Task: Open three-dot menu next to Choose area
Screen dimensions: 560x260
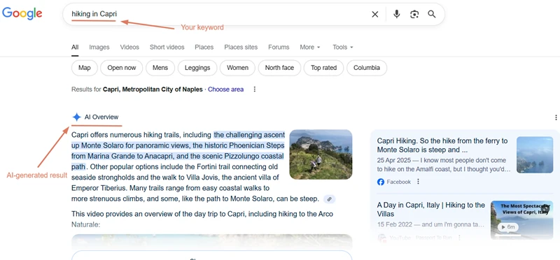Action: (x=255, y=89)
